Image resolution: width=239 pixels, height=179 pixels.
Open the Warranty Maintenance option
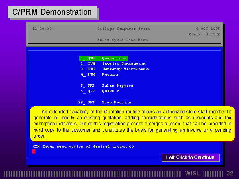115,69
